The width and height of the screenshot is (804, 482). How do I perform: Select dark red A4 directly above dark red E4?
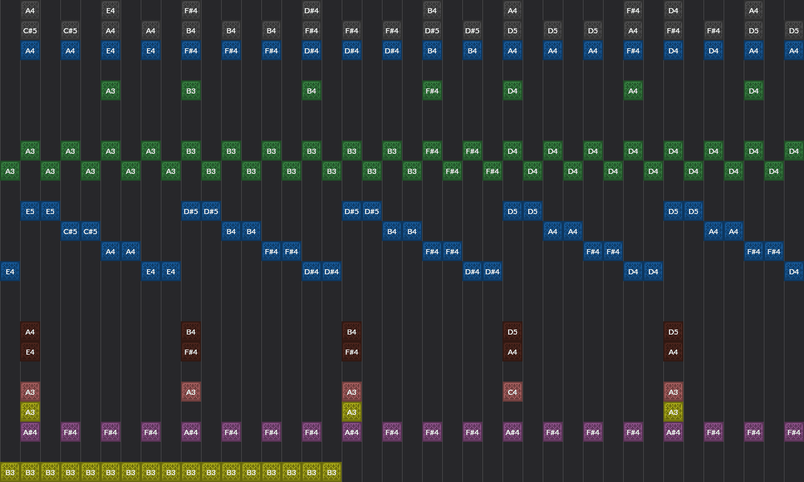30,331
